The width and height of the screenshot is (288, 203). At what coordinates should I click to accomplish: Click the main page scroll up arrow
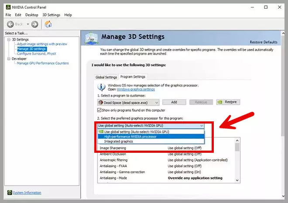283,33
